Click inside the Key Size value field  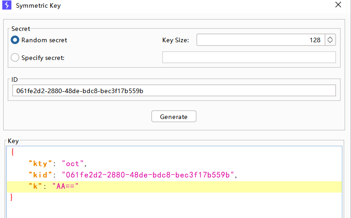[x=260, y=40]
